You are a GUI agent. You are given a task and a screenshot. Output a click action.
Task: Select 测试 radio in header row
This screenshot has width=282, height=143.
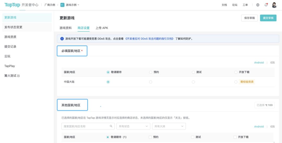(193, 72)
